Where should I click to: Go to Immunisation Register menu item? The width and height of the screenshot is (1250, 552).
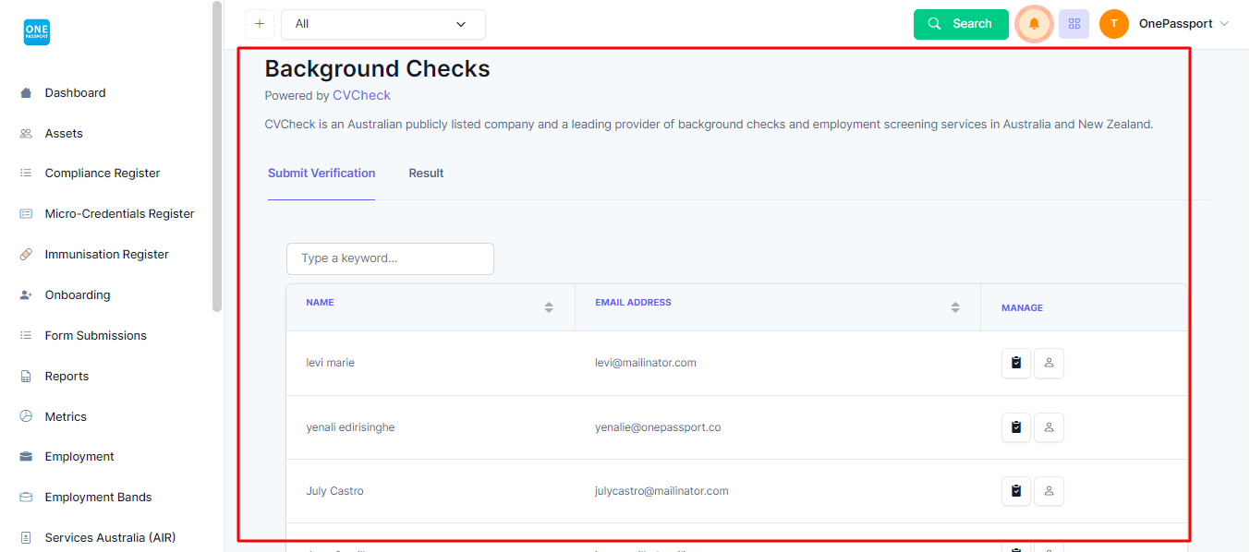107,255
